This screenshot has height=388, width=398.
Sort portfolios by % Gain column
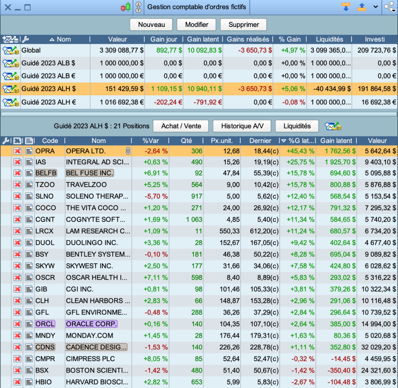point(290,39)
